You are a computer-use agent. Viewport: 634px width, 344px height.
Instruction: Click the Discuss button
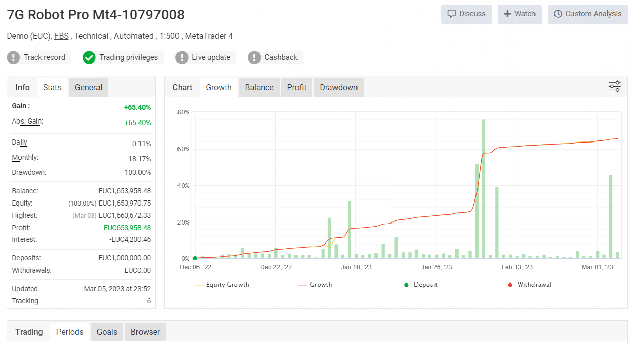(x=466, y=14)
